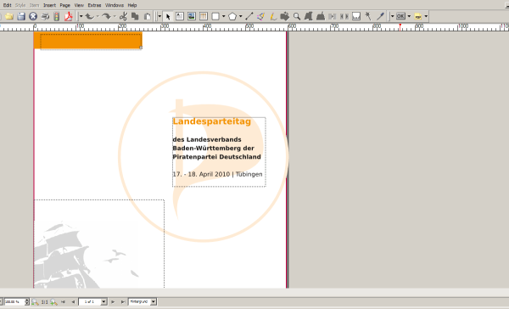The height and width of the screenshot is (309, 509).
Task: Go to the first page button
Action: click(64, 302)
